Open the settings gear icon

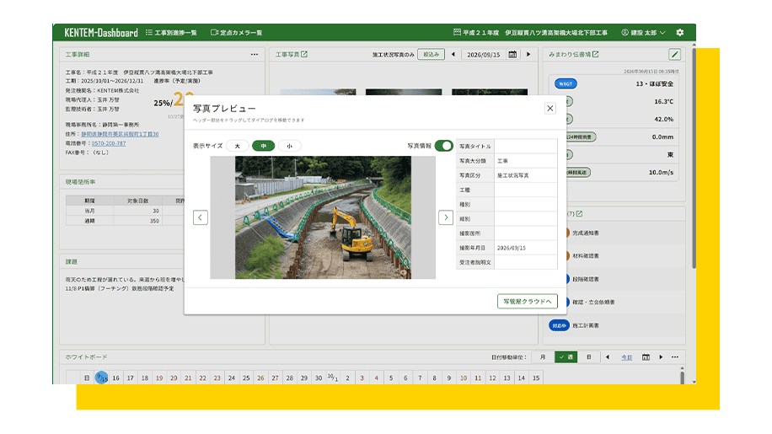[680, 33]
